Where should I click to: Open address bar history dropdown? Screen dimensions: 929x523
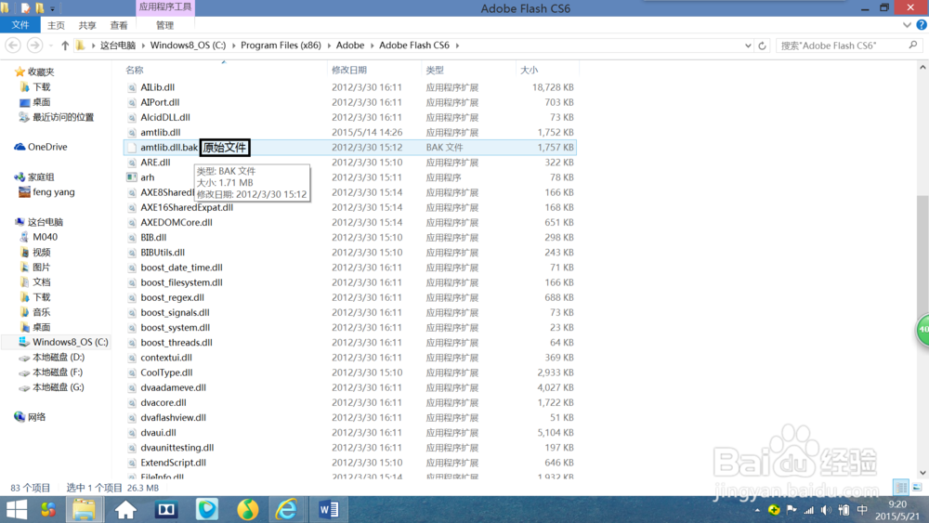(748, 46)
